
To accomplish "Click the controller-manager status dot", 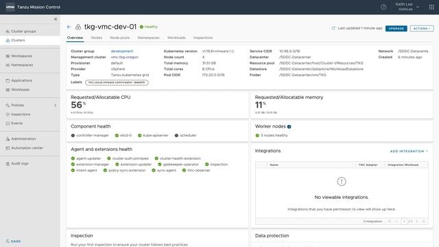I will tap(73, 136).
